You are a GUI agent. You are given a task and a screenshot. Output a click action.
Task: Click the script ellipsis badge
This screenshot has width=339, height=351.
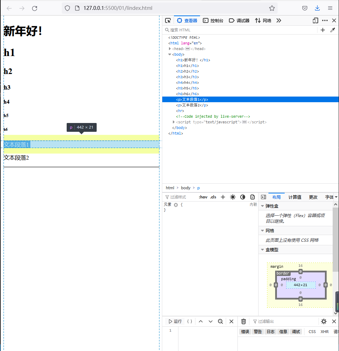click(x=244, y=122)
